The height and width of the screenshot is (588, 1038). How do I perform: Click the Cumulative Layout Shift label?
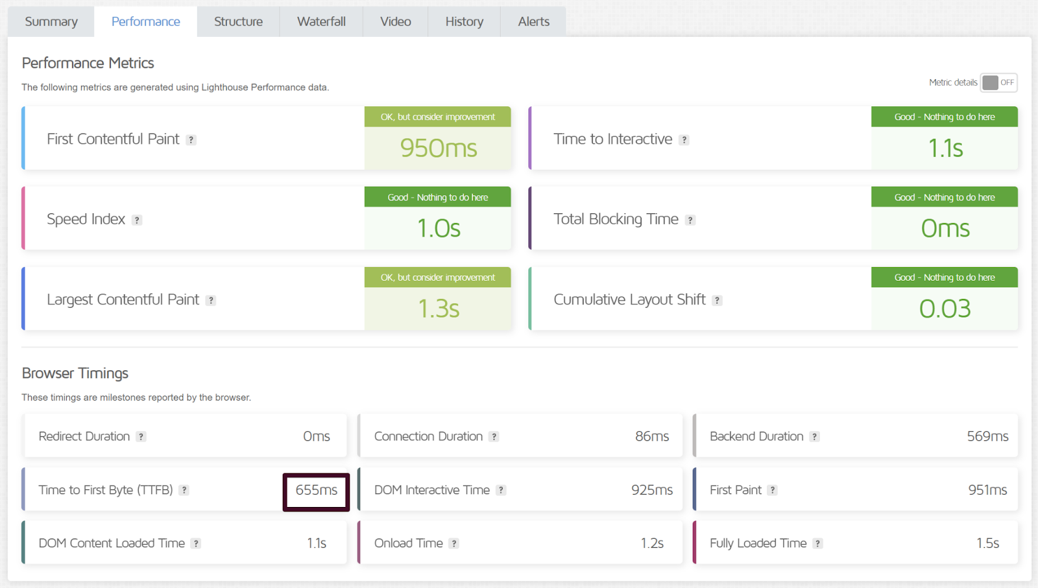click(x=629, y=300)
